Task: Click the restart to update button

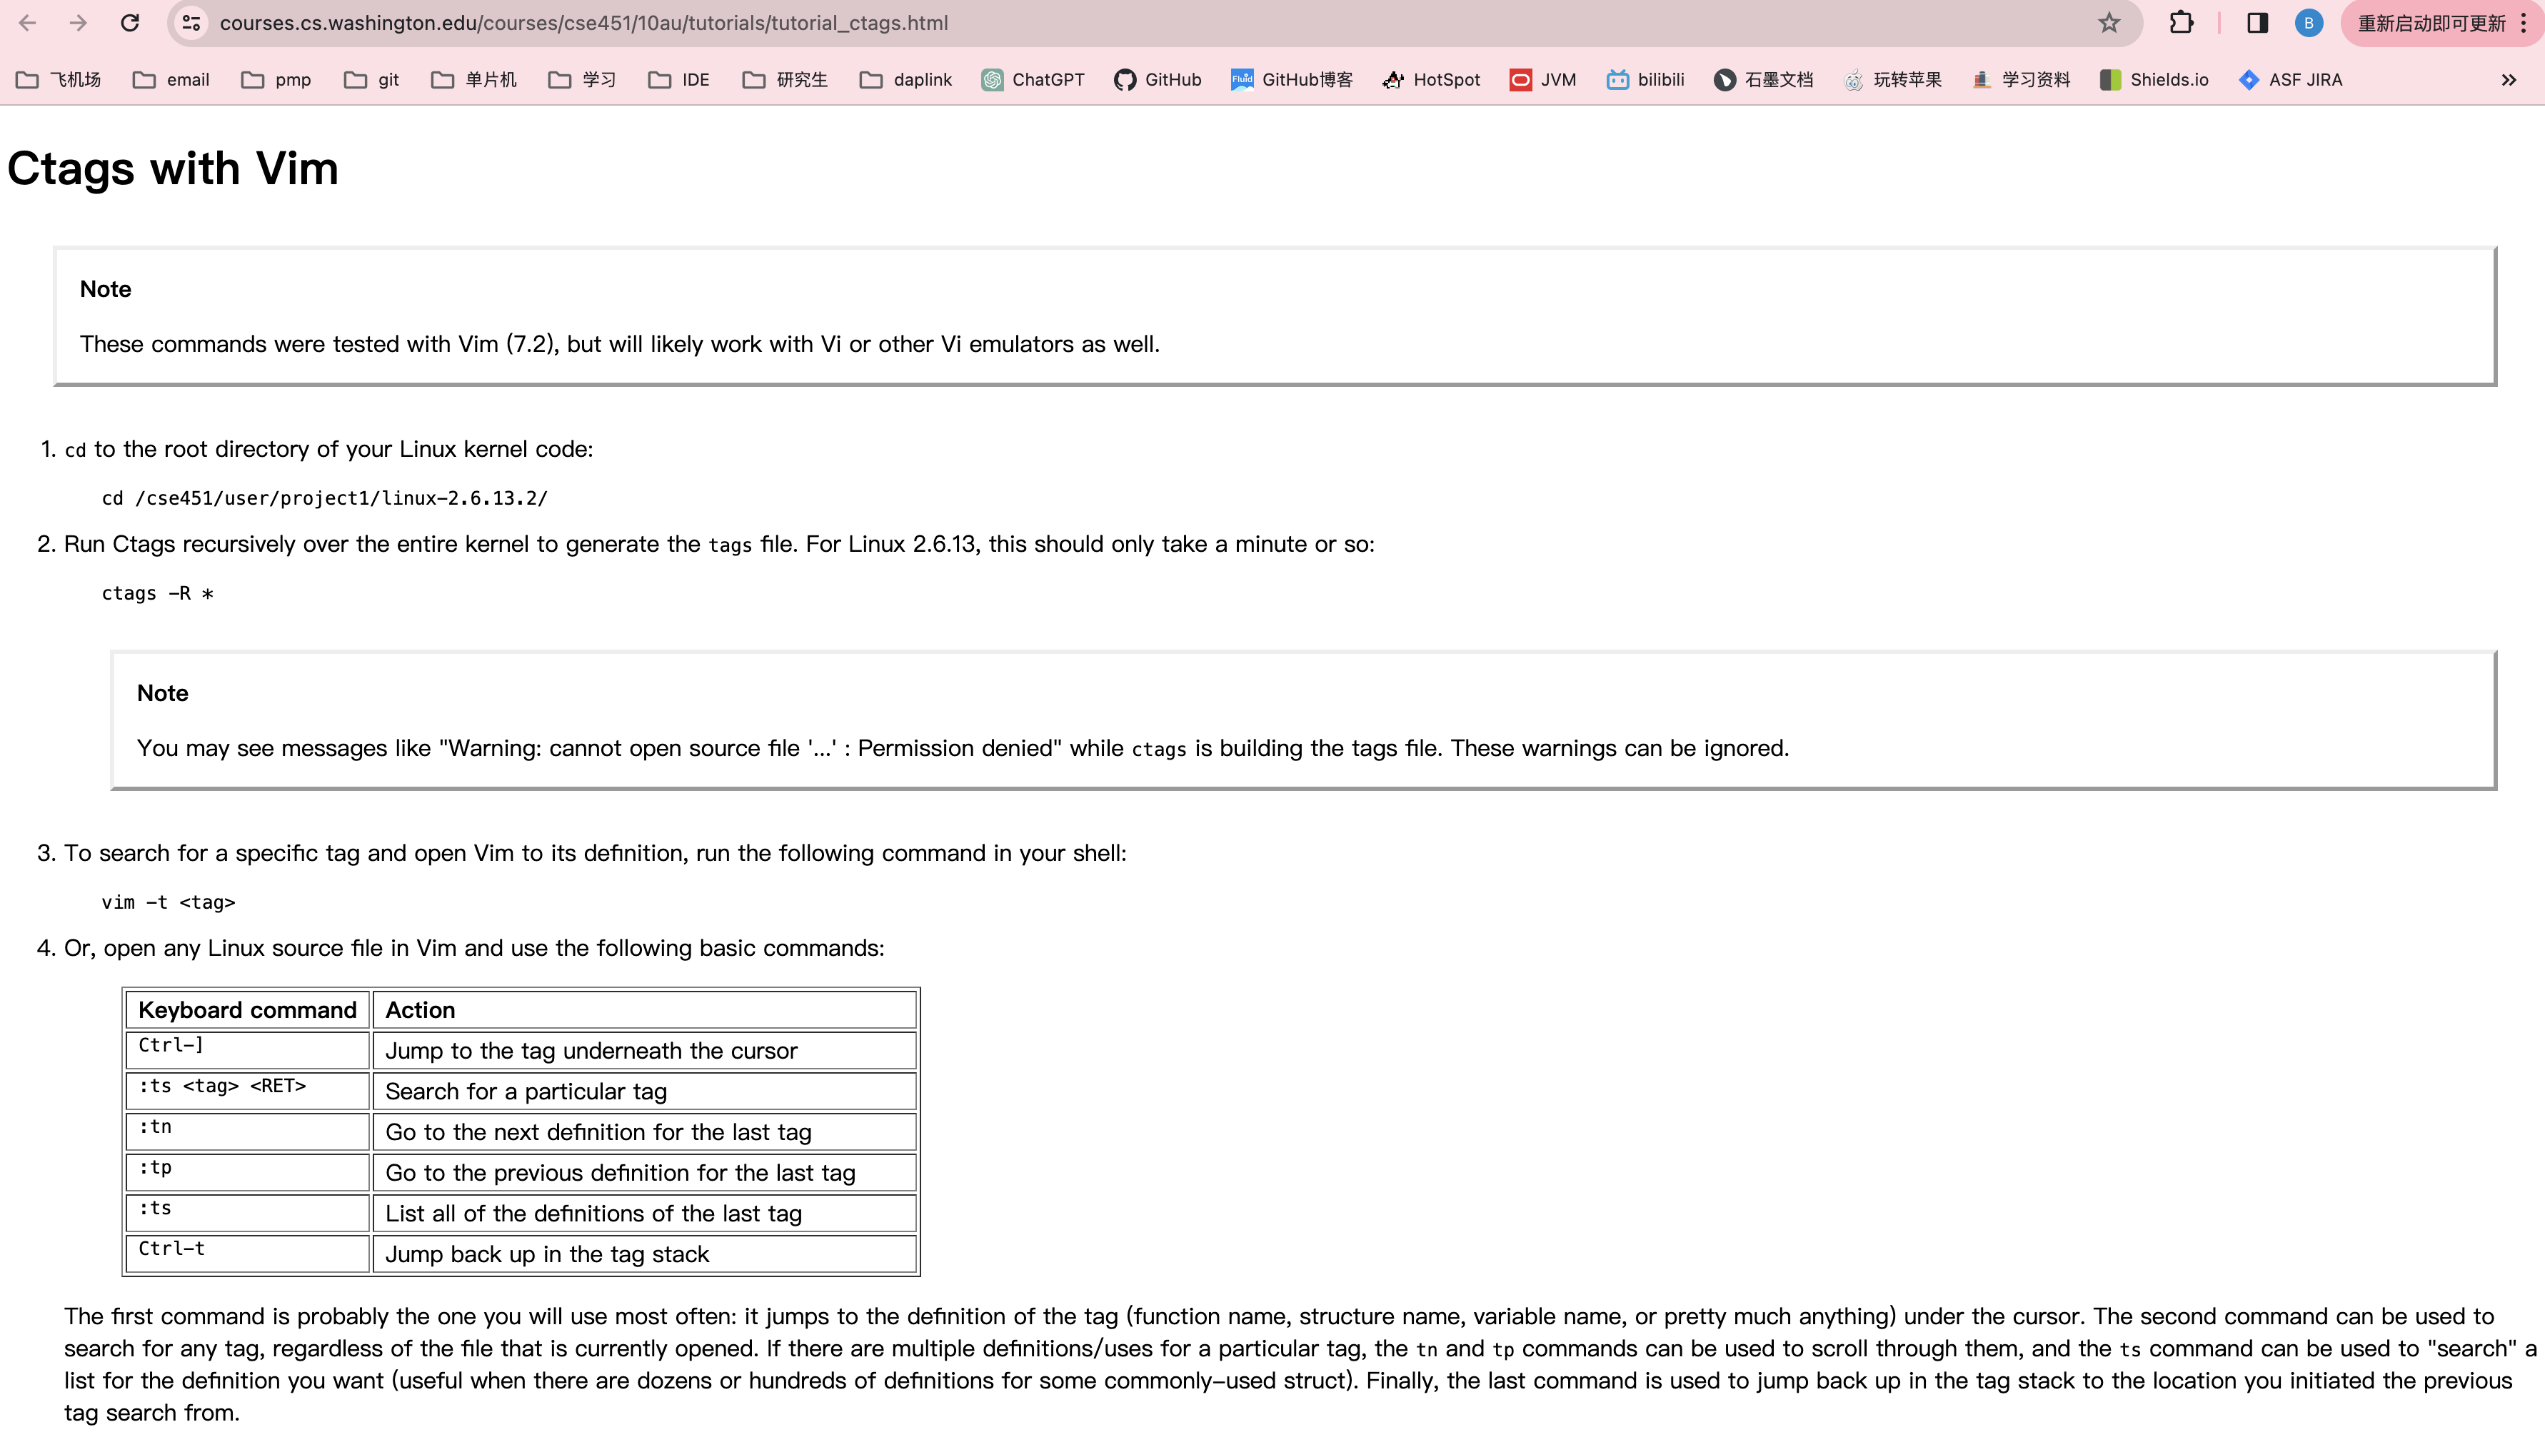Action: pos(2430,23)
